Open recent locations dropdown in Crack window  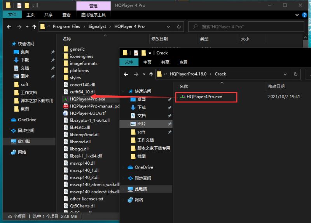[x=144, y=74]
